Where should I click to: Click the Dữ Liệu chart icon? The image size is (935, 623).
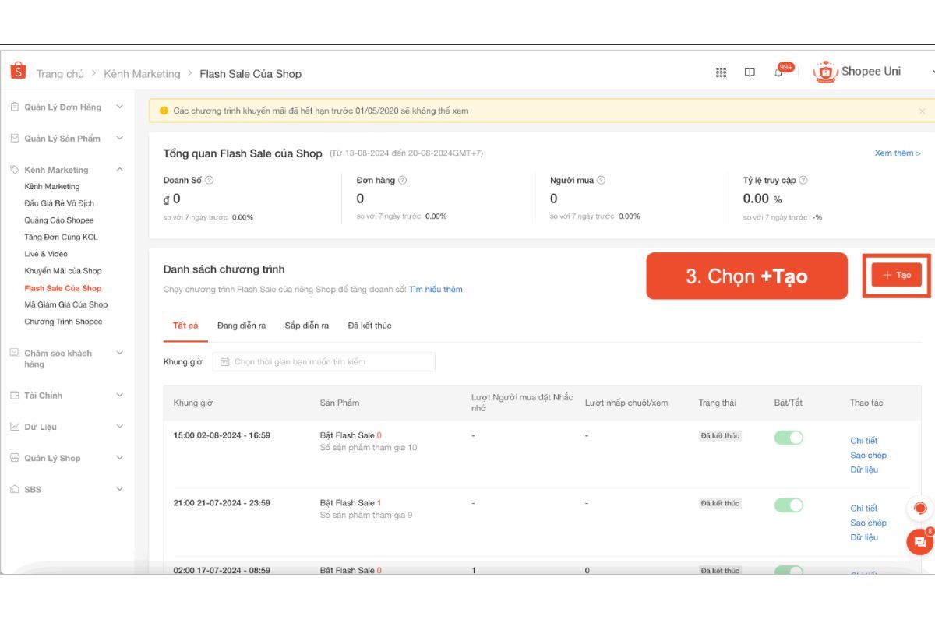pyautogui.click(x=15, y=426)
